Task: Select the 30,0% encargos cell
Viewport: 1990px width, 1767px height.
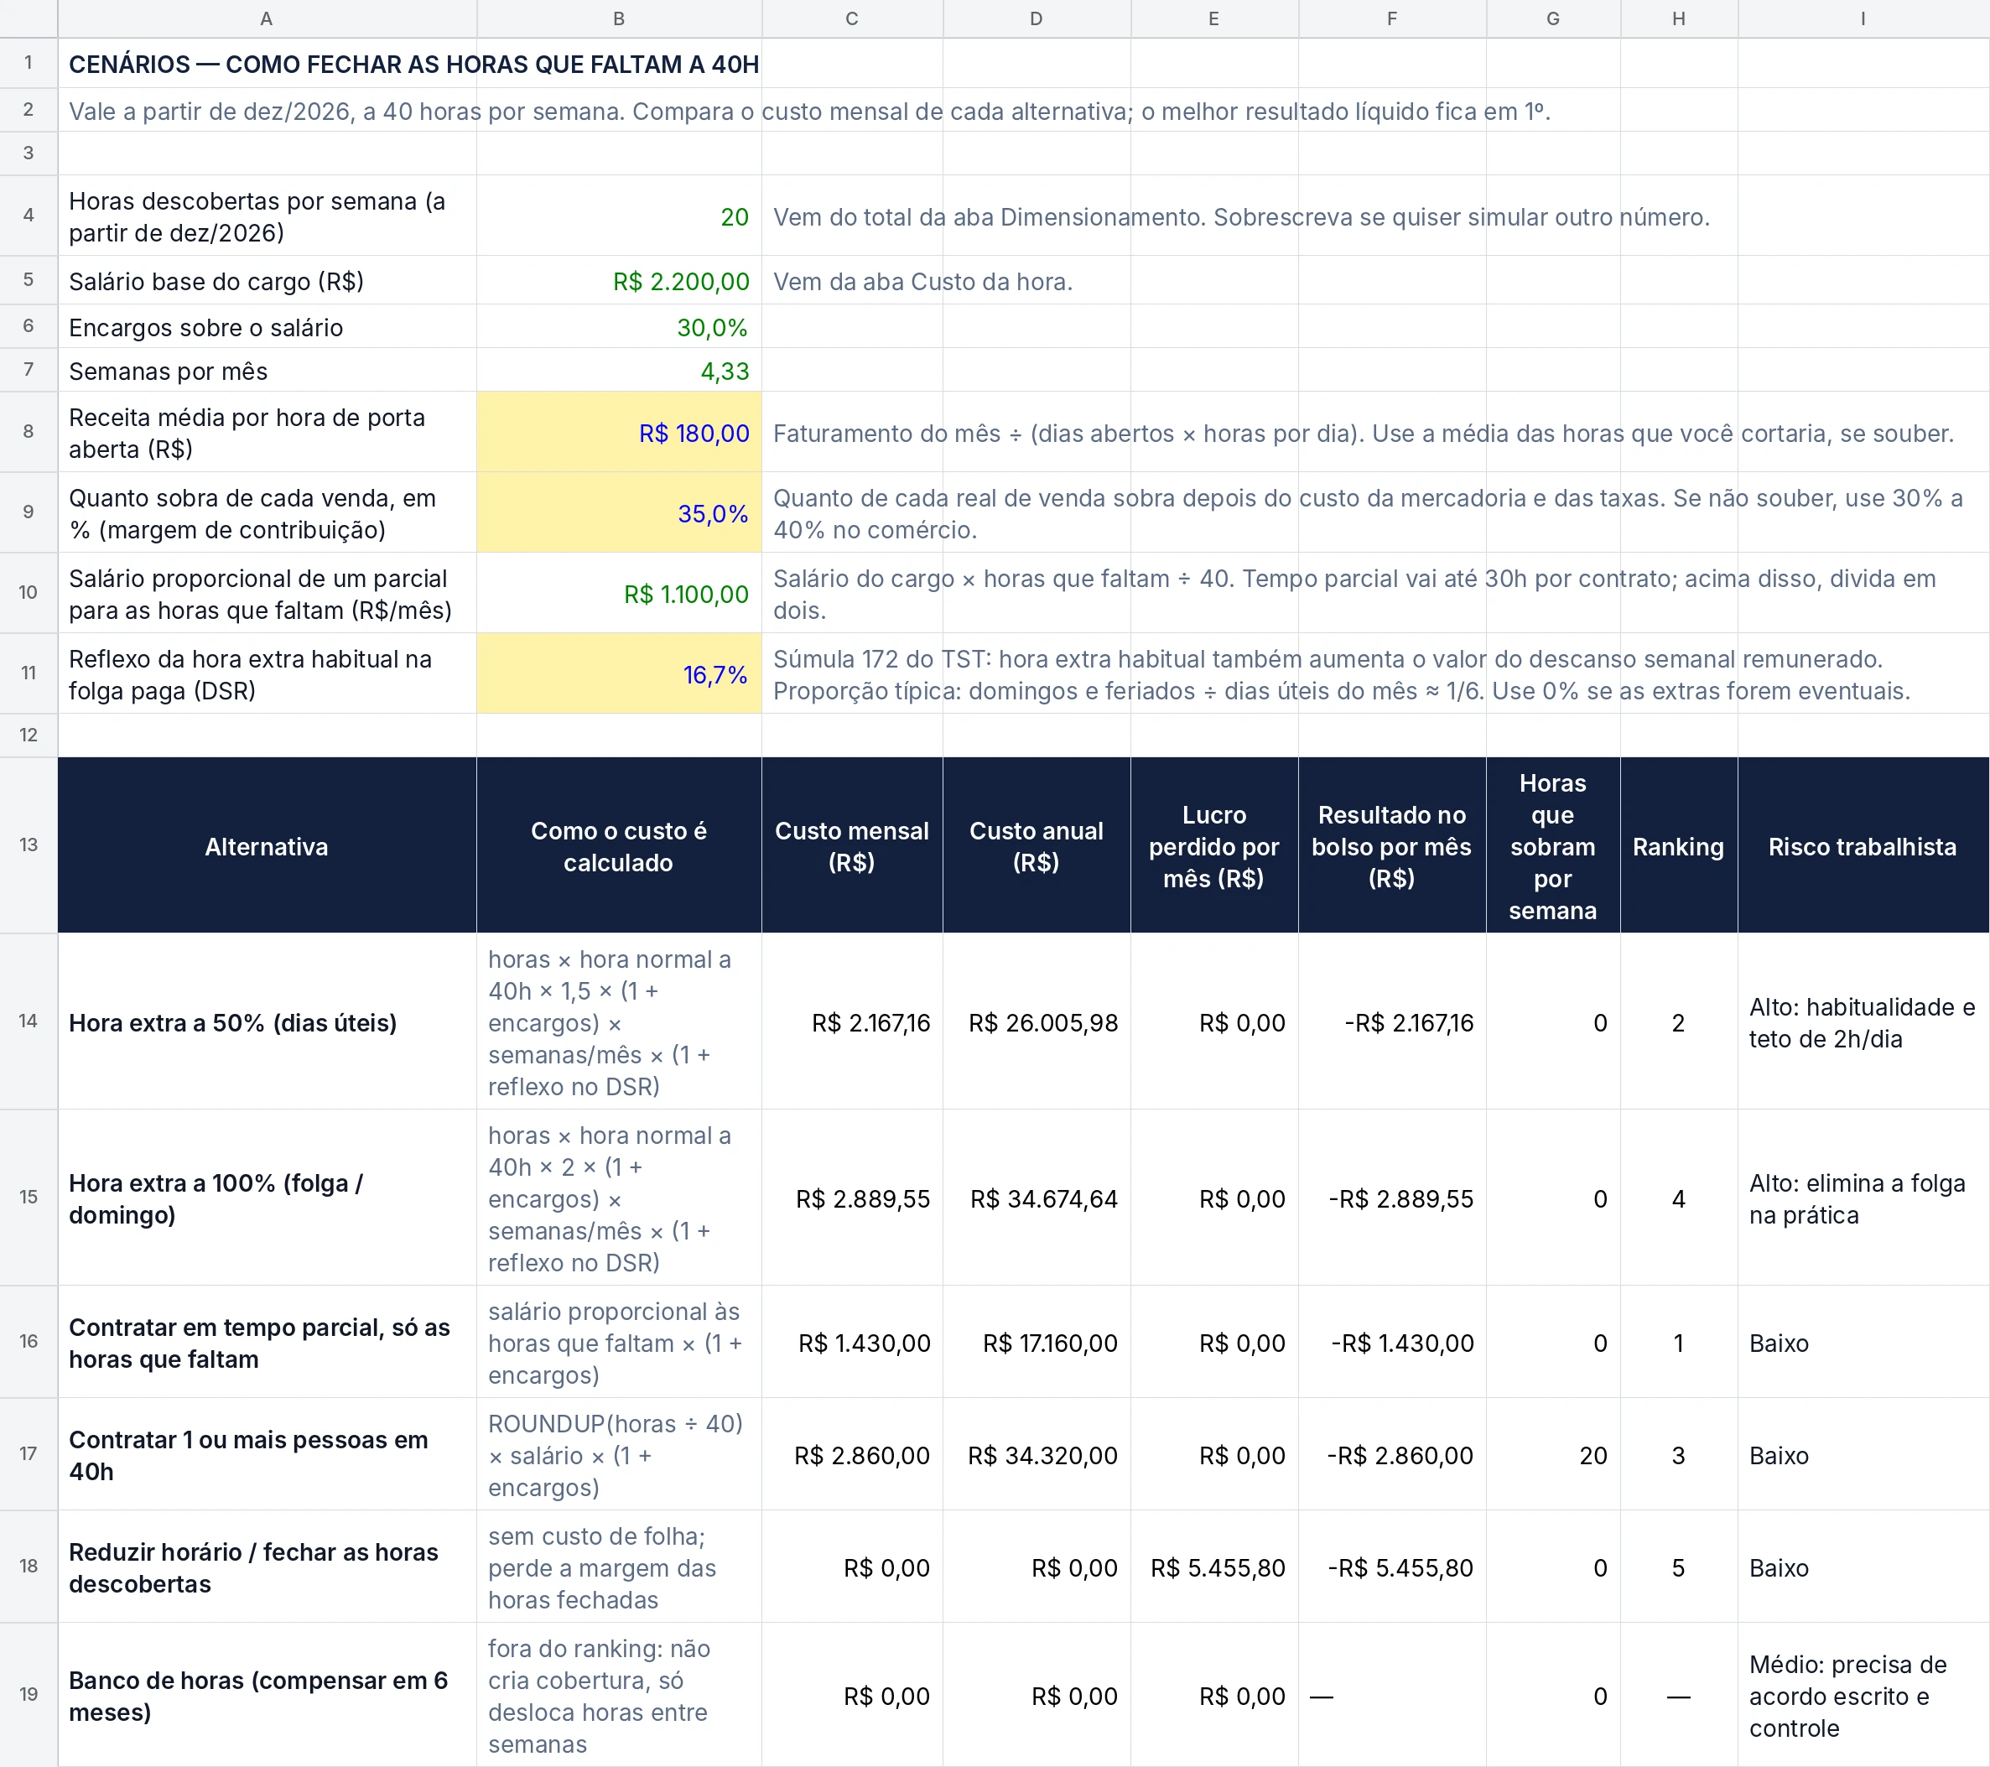Action: pyautogui.click(x=619, y=327)
